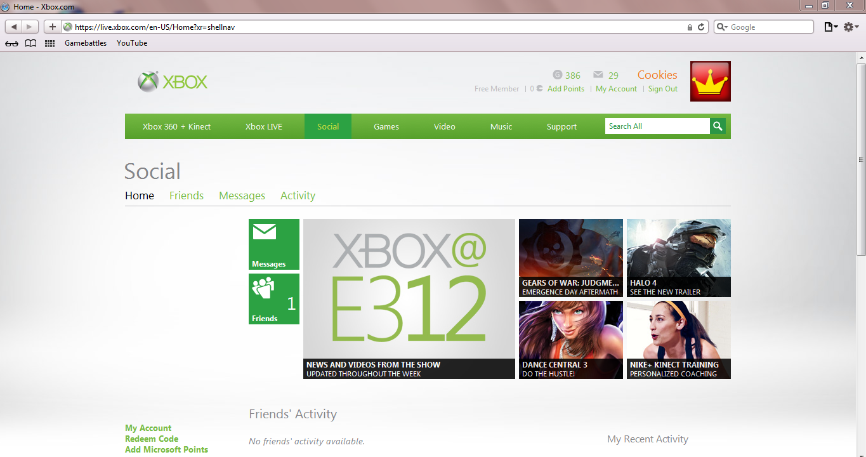Submit search with the green magnifier button
Screen dimensions: 866x457
(718, 126)
